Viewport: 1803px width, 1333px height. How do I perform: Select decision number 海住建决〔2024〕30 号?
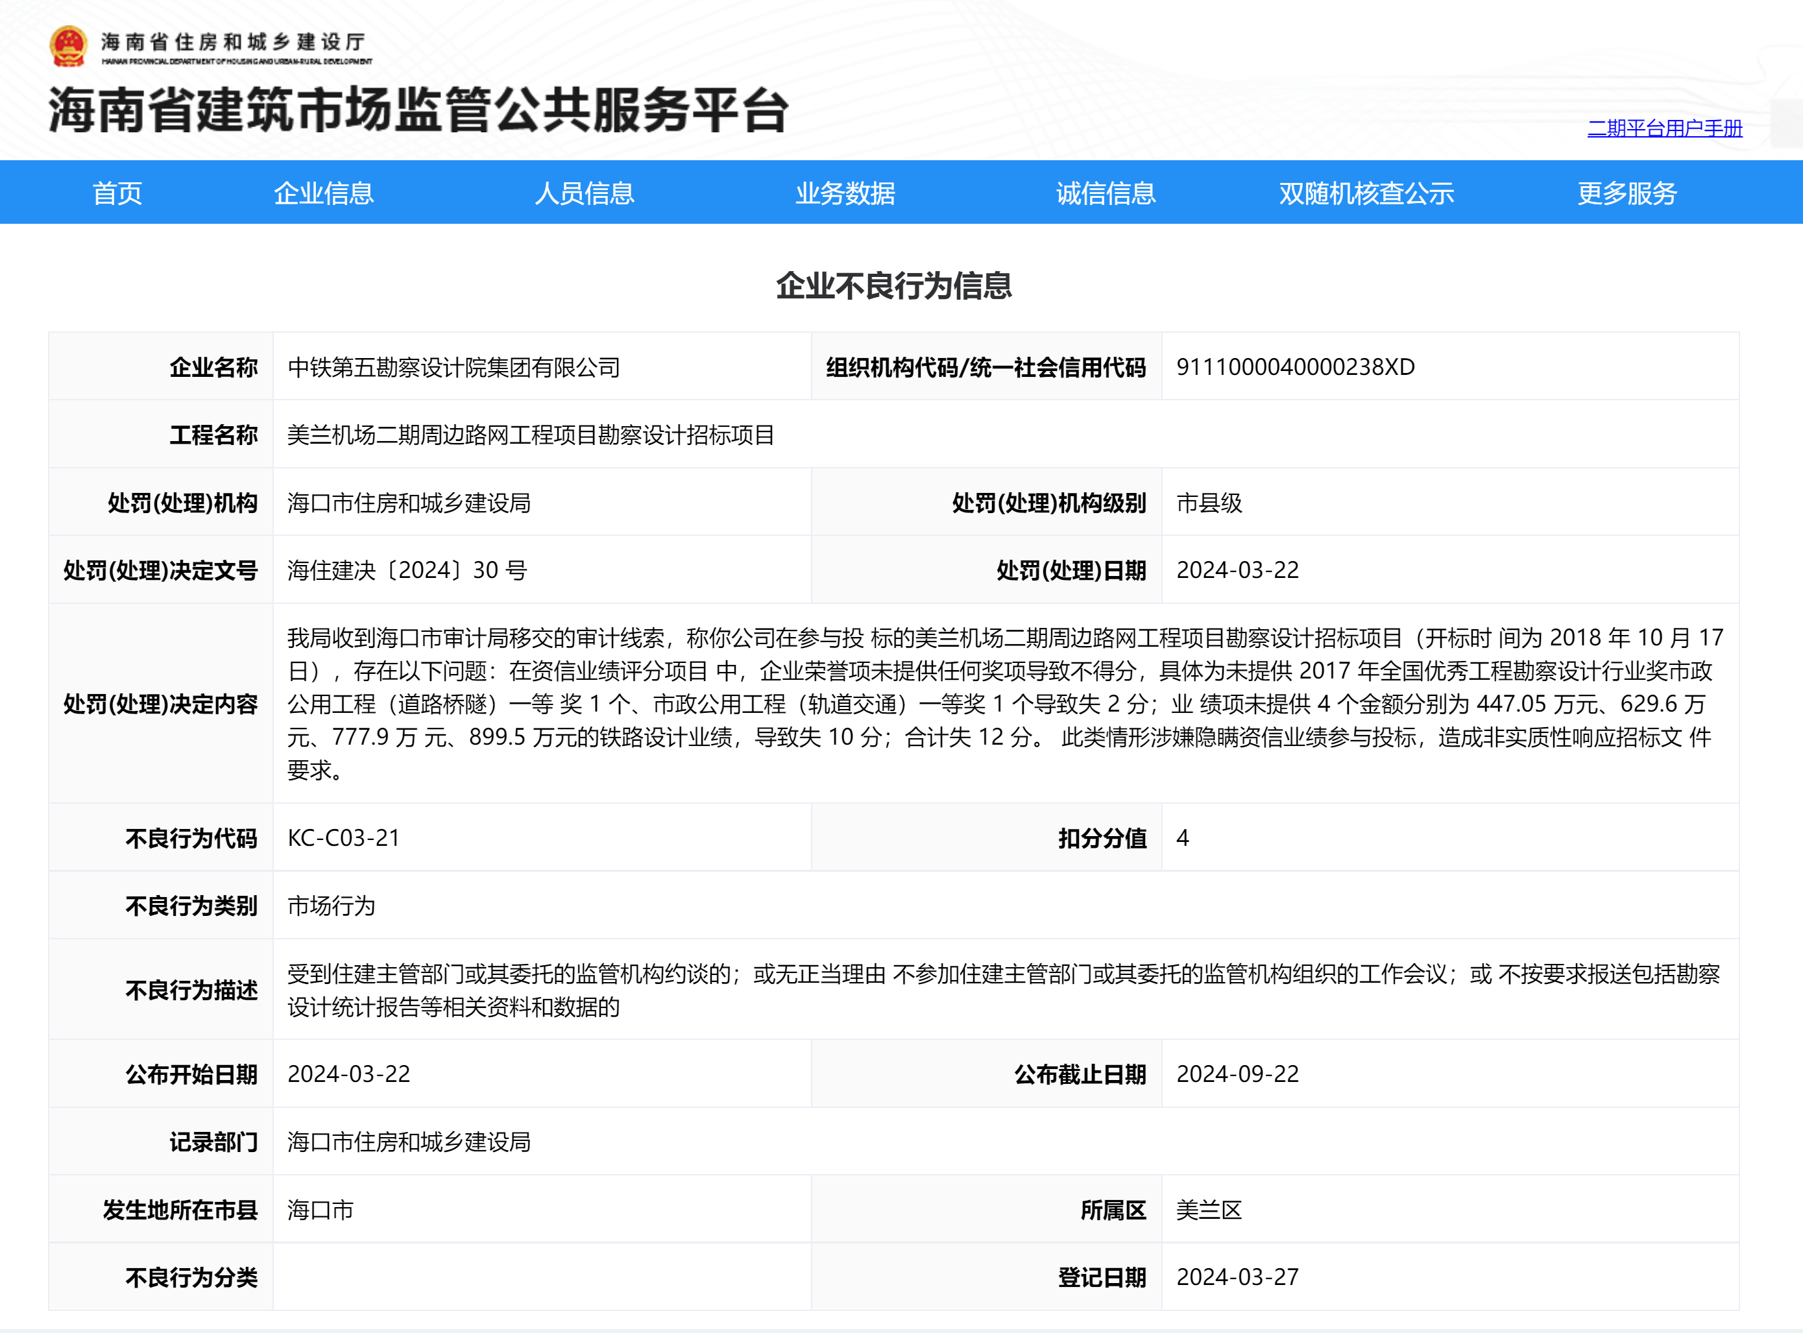pos(407,570)
